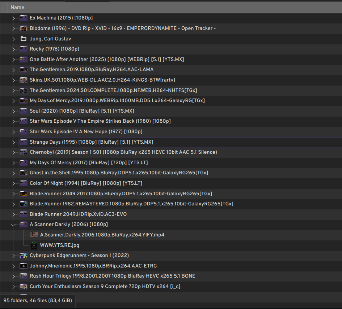Click the WWW.YTS.RE.jpg image thumbnail
The height and width of the screenshot is (309, 342).
(x=34, y=245)
